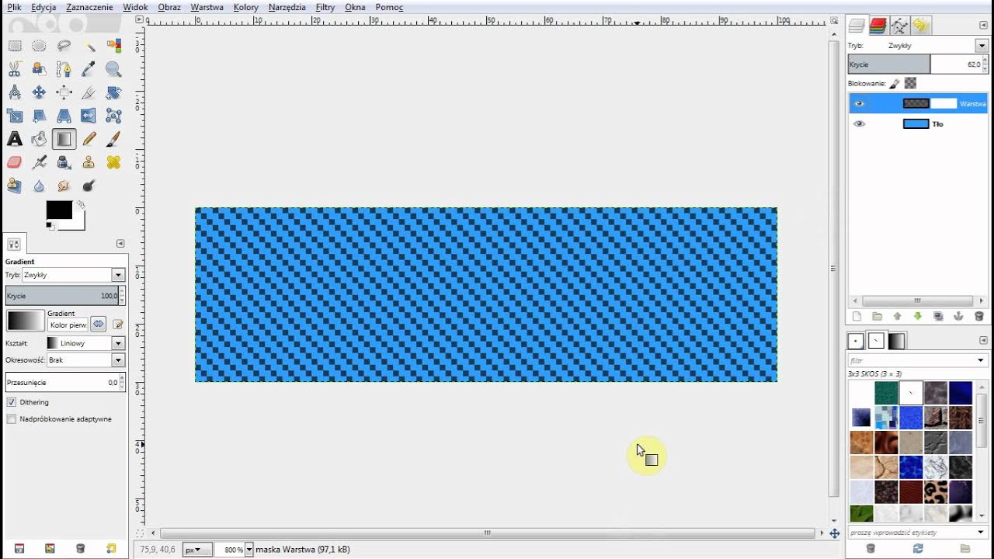This screenshot has width=994, height=559.
Task: Open the Warstwa menu
Action: pos(207,7)
